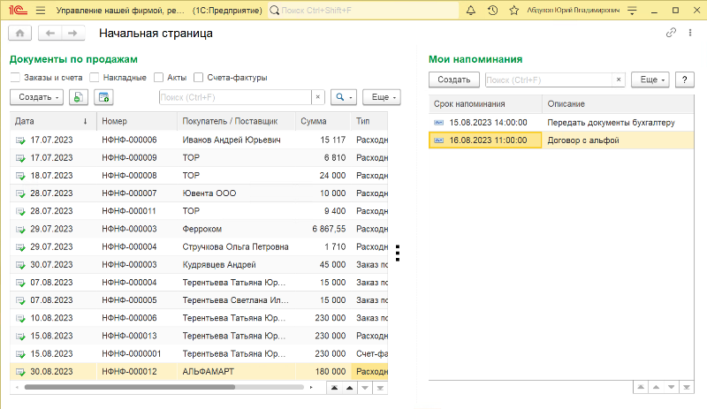
Task: Open the hamburger functions menu
Action: pos(41,10)
